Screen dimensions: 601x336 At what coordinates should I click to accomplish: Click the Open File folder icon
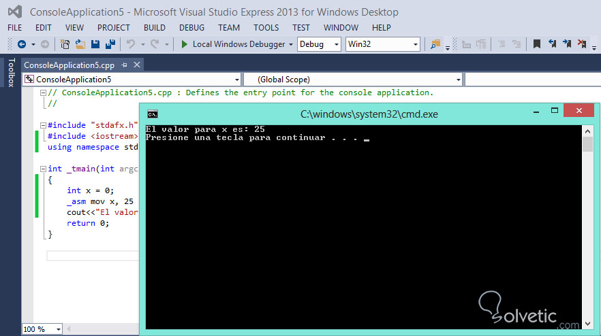click(x=80, y=44)
